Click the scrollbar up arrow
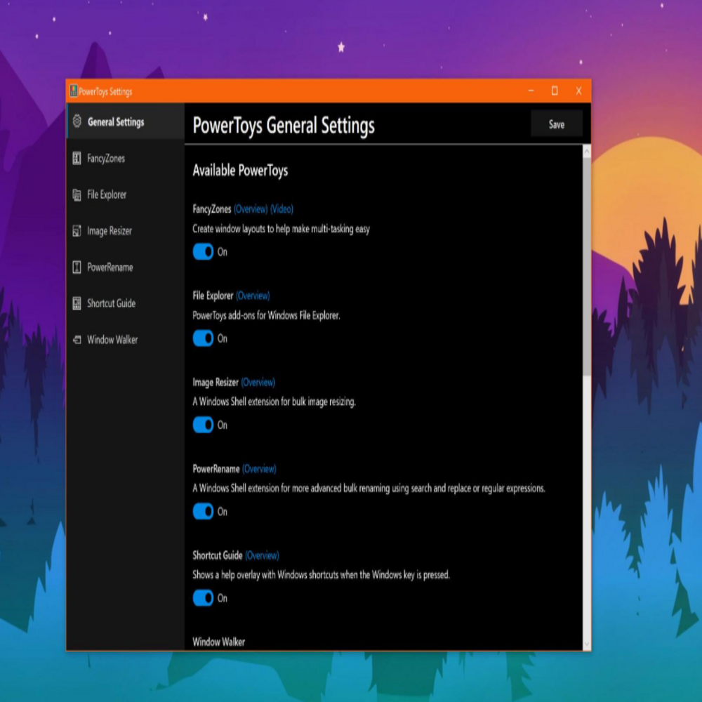Screen dimensions: 702x702 click(x=586, y=152)
